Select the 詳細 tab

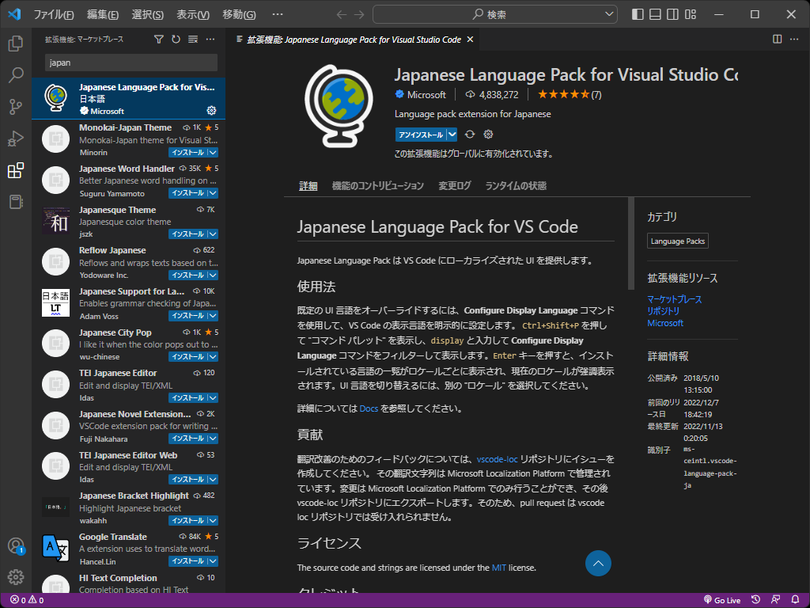pyautogui.click(x=308, y=185)
